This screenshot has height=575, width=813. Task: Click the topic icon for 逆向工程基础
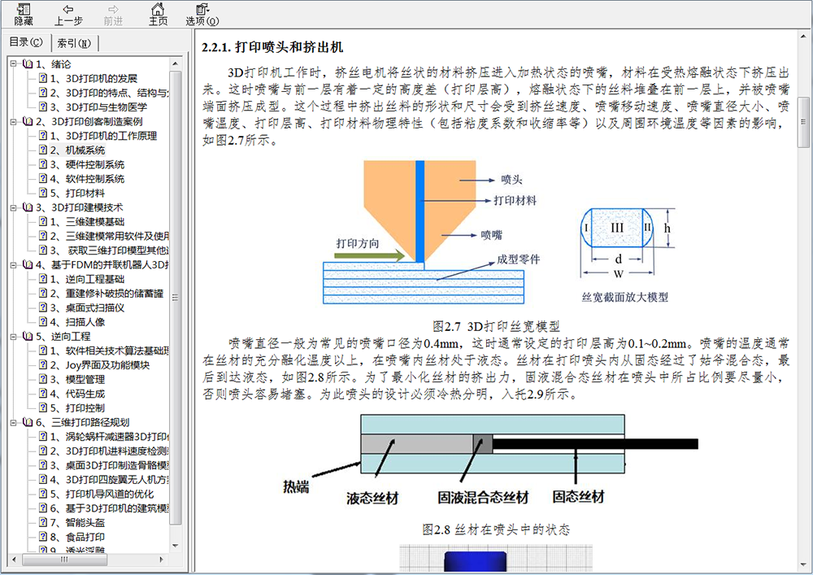[x=44, y=279]
